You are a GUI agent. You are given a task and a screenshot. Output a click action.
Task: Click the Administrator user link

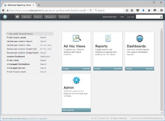click(x=110, y=17)
